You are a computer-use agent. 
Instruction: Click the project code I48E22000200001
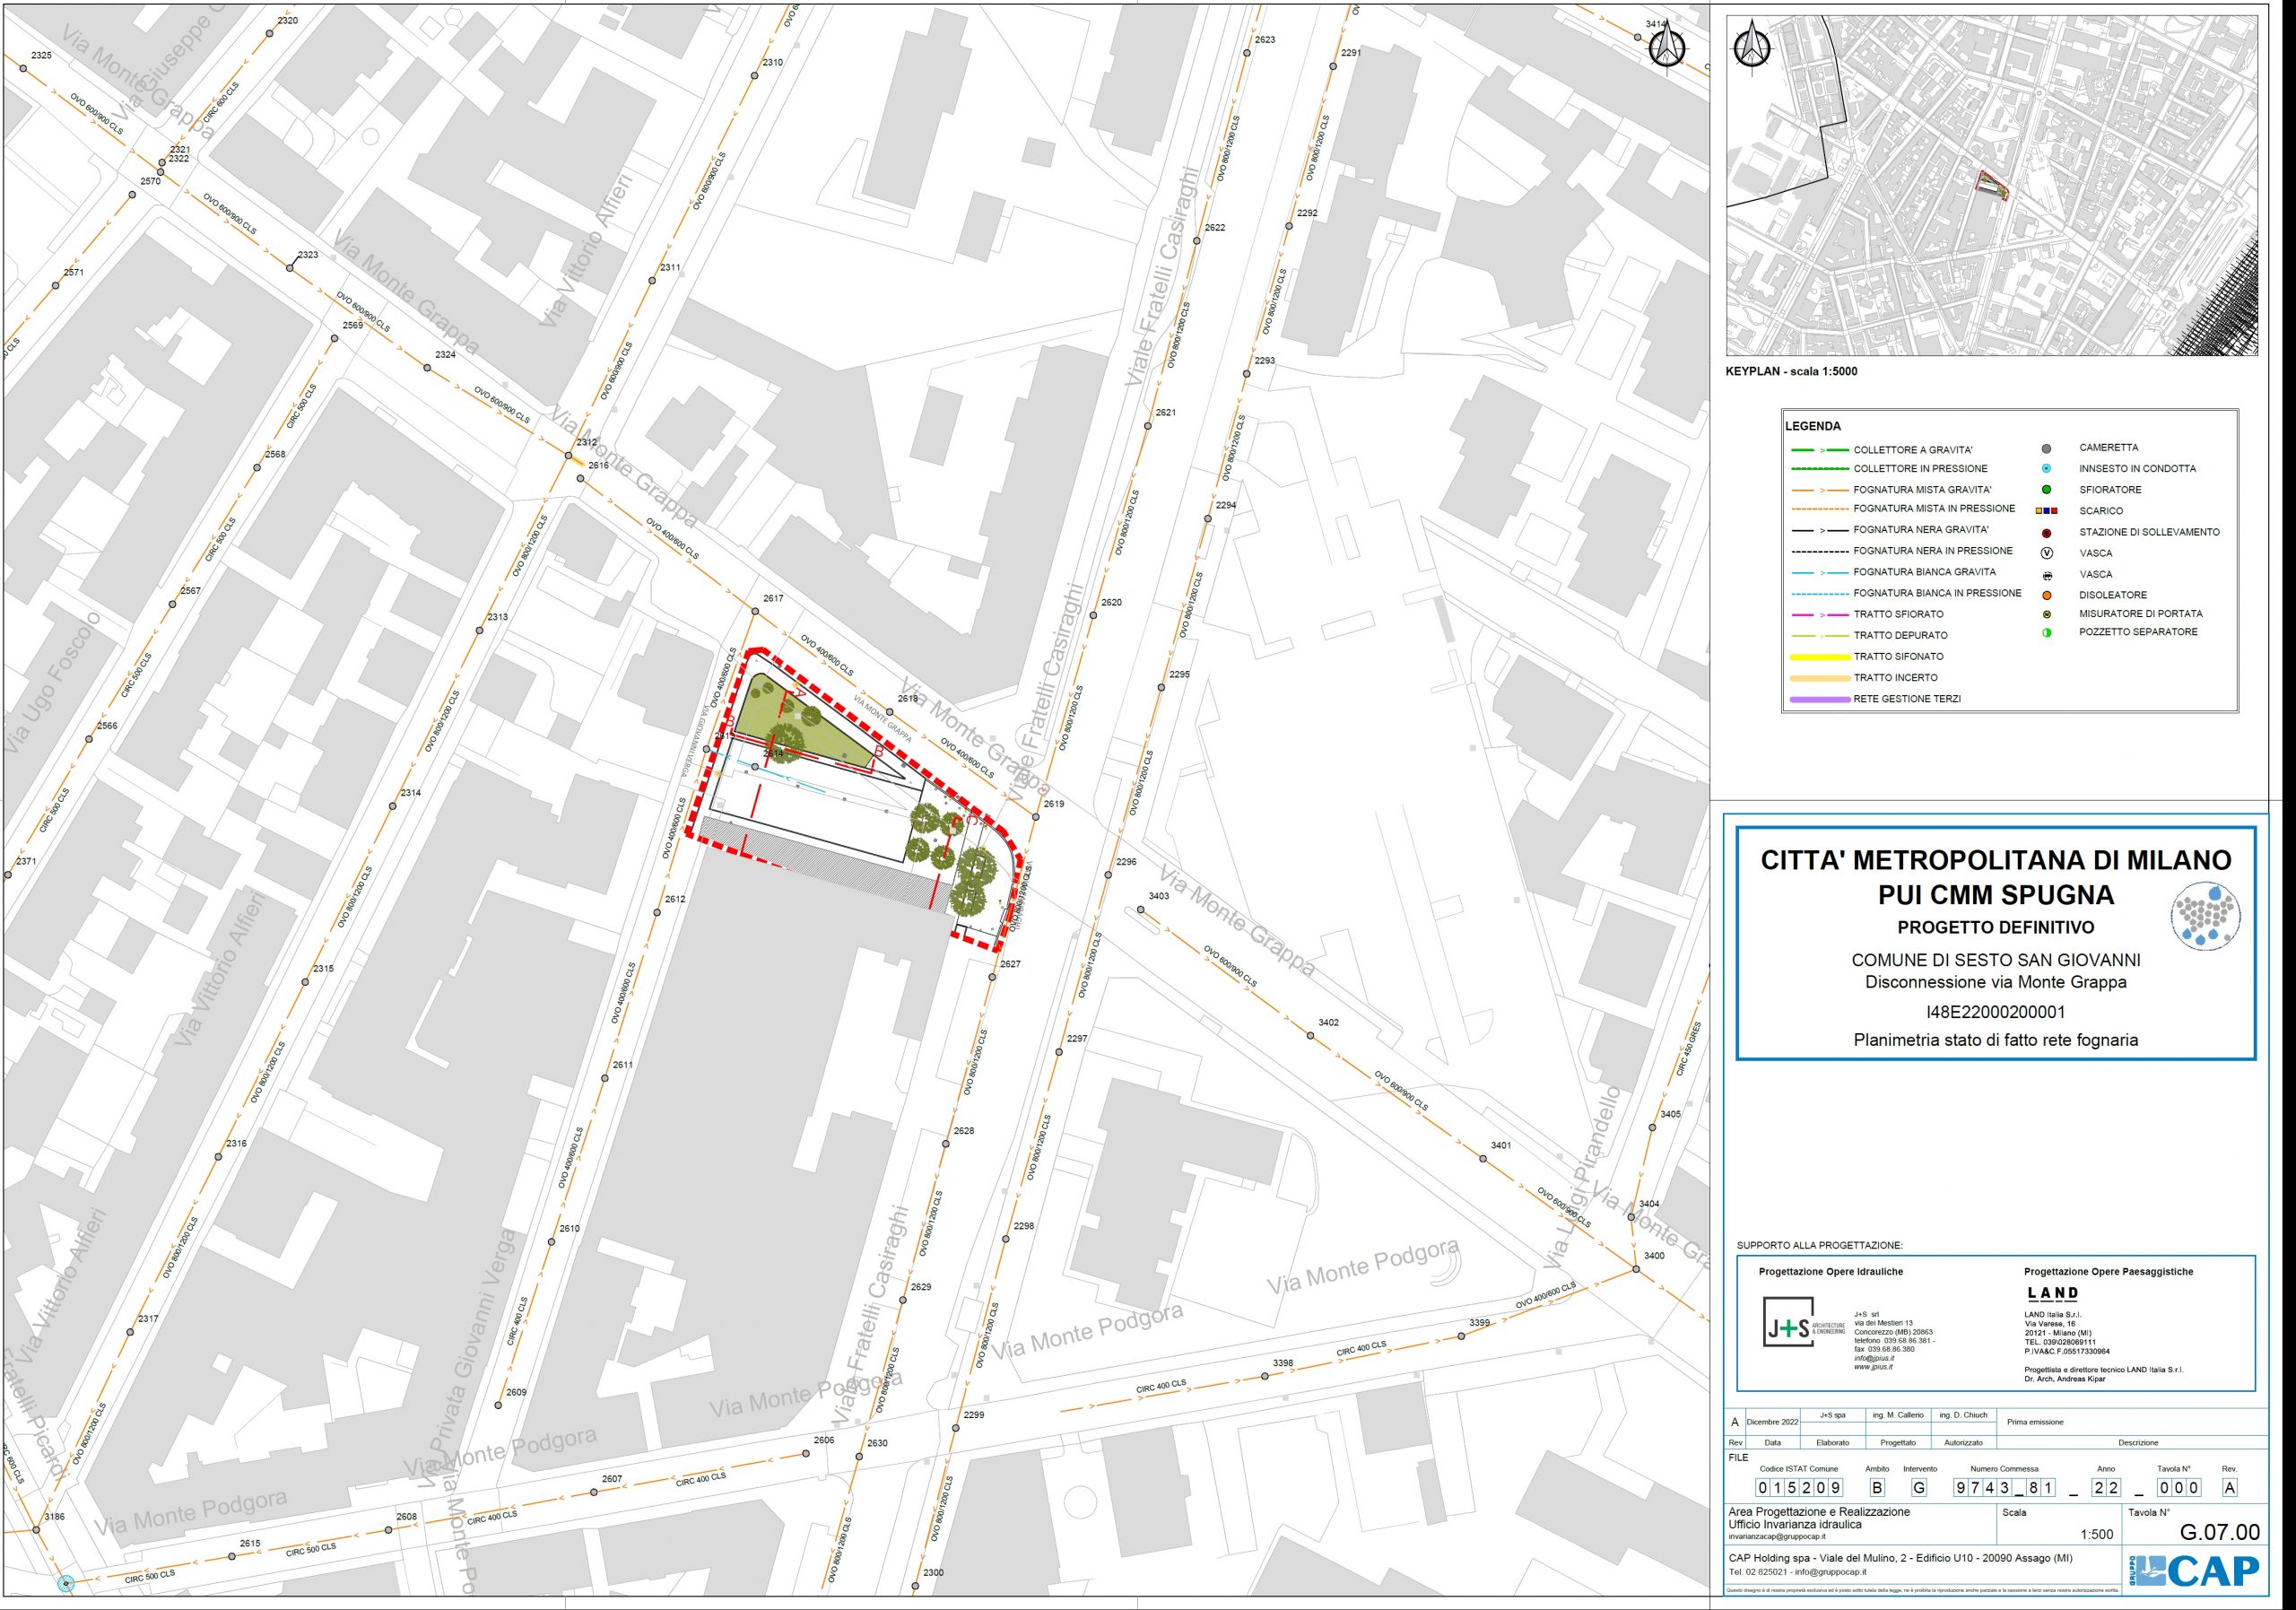coord(1996,1011)
